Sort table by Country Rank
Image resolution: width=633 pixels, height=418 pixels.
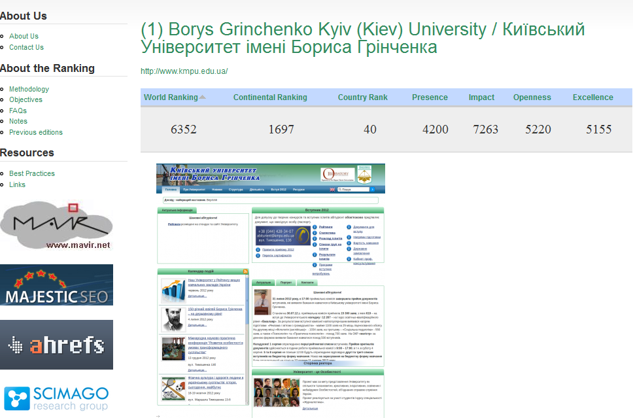click(362, 97)
